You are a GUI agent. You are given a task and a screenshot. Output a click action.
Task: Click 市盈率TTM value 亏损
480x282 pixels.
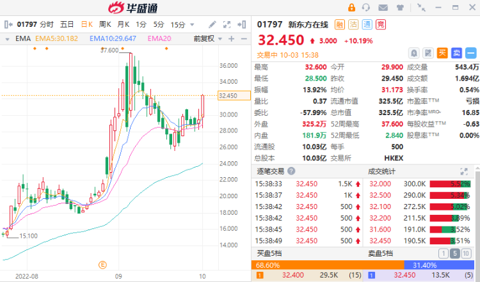472,101
